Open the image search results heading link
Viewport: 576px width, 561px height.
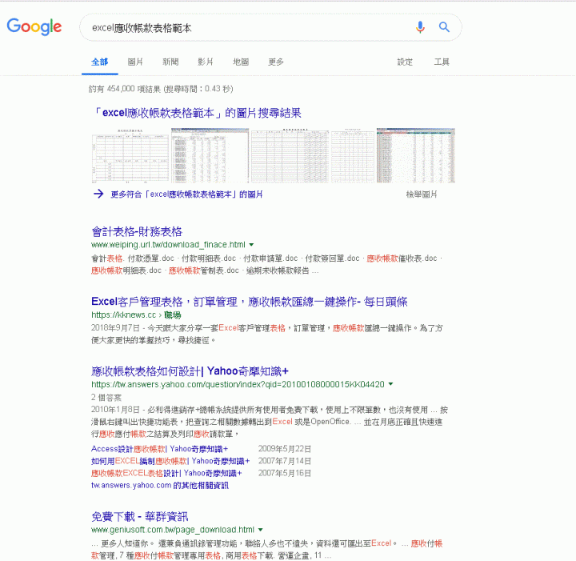click(x=197, y=113)
